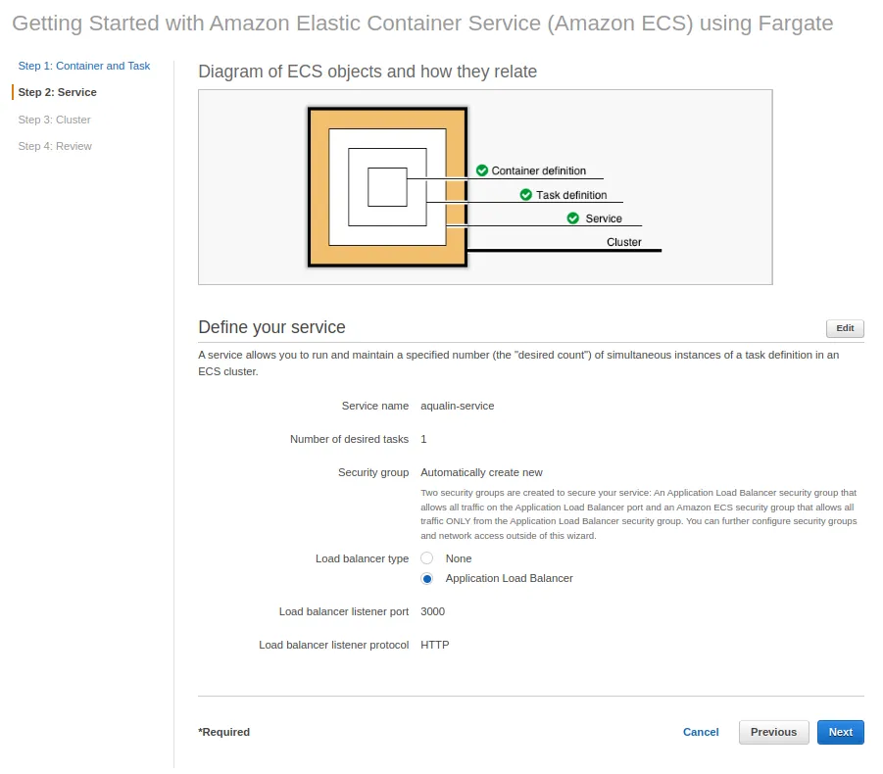Image resolution: width=883 pixels, height=774 pixels.
Task: Click the HTTP listener protocol value
Action: [434, 645]
